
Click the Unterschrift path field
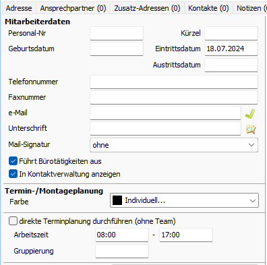(x=165, y=128)
